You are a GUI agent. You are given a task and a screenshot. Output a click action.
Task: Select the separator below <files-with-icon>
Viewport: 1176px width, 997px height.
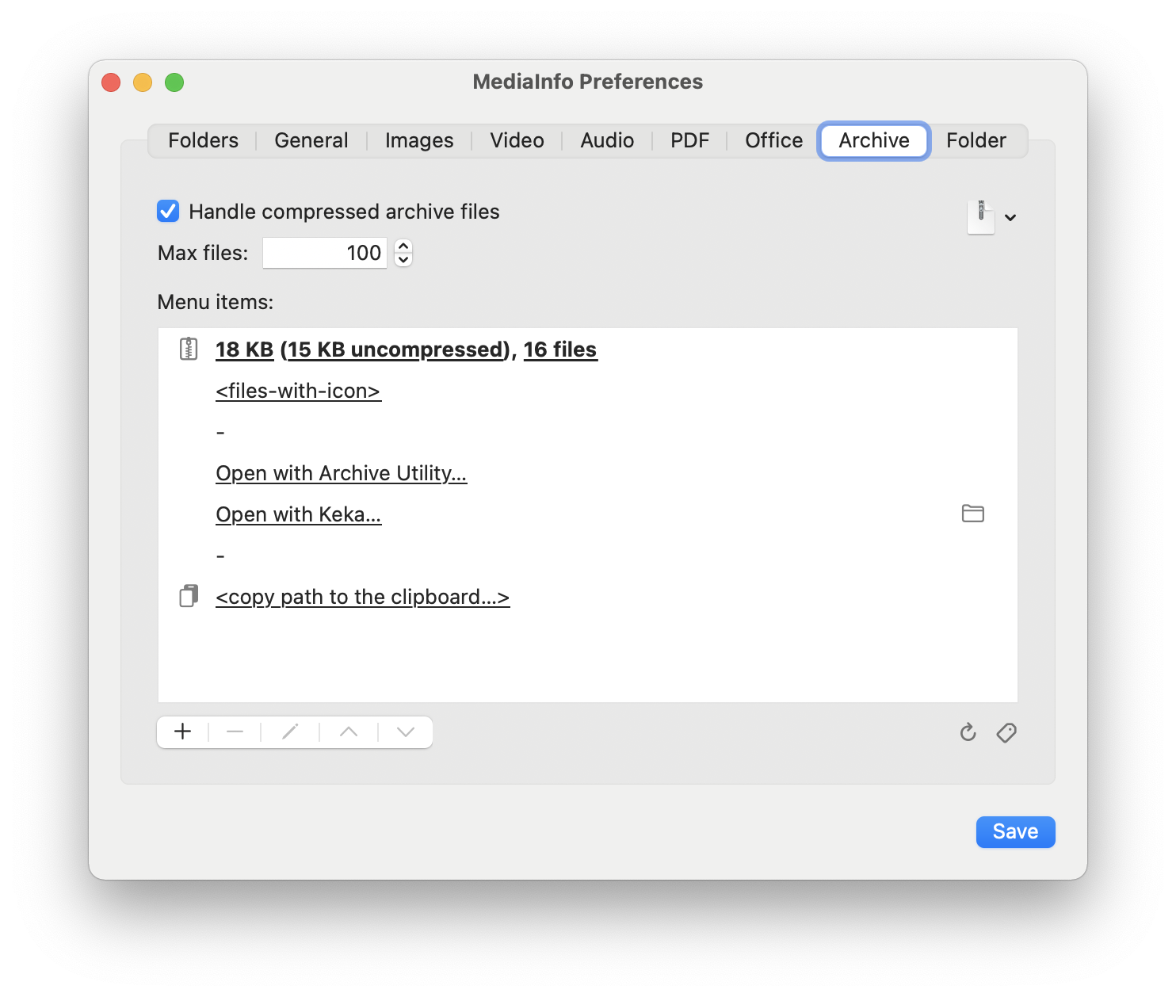220,433
